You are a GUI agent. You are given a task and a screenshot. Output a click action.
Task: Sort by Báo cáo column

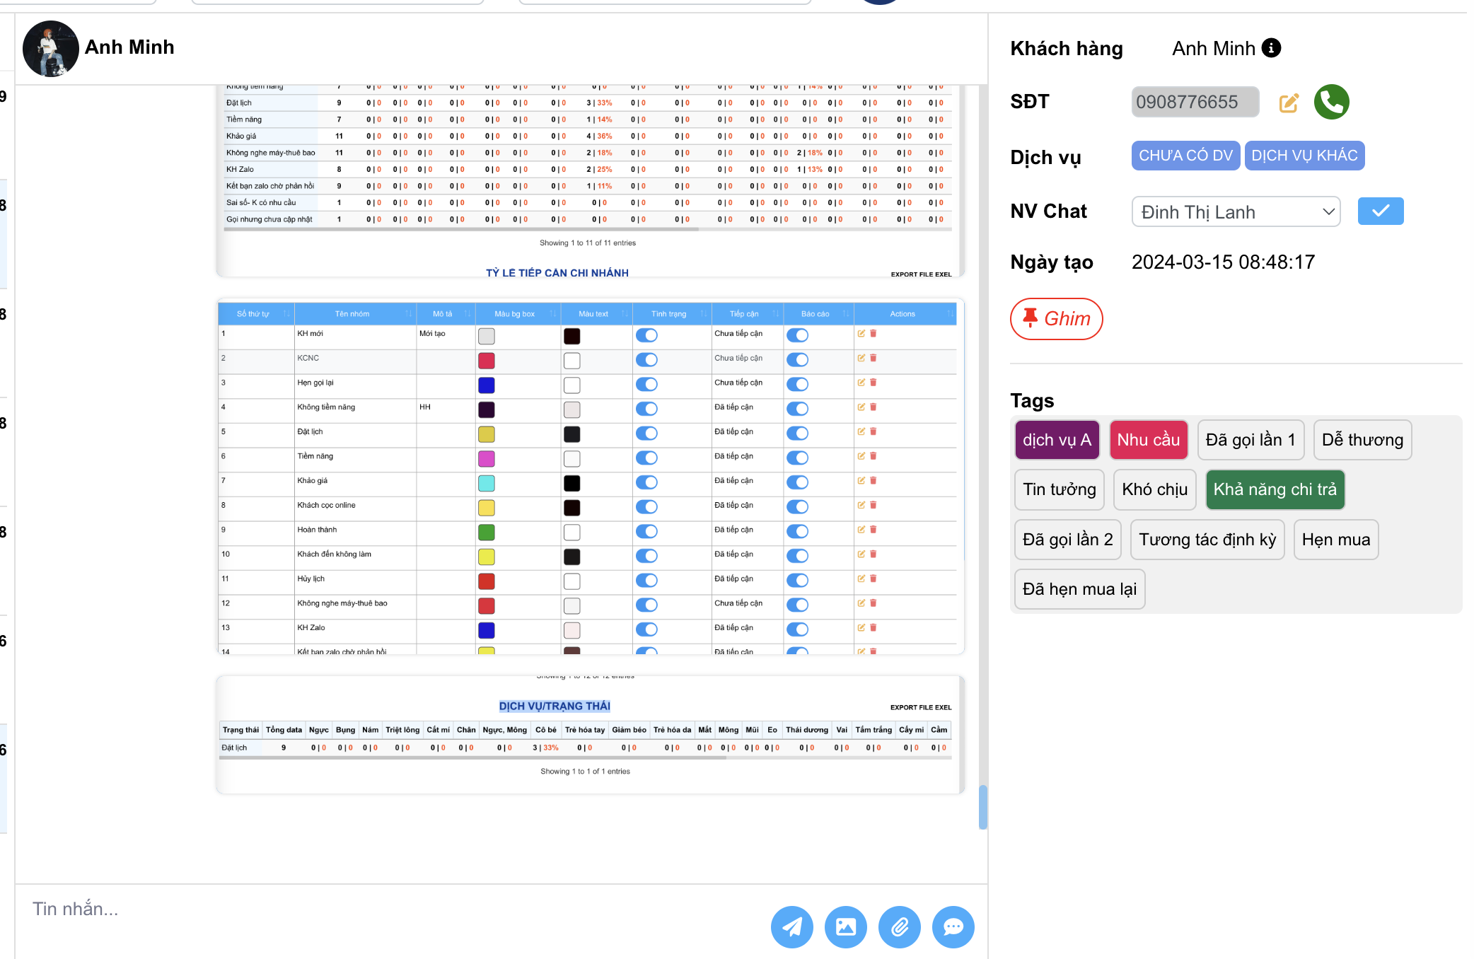pos(818,314)
